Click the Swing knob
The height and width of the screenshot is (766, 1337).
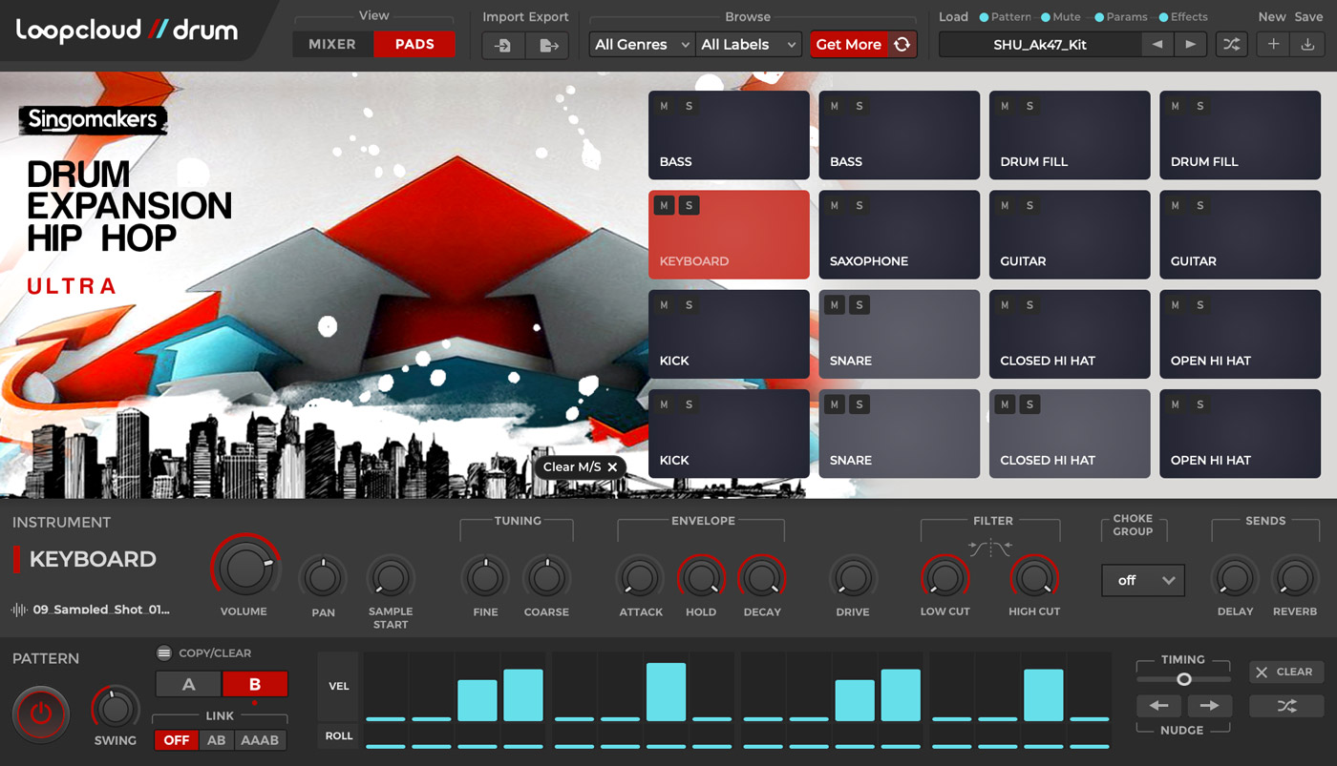coord(116,709)
